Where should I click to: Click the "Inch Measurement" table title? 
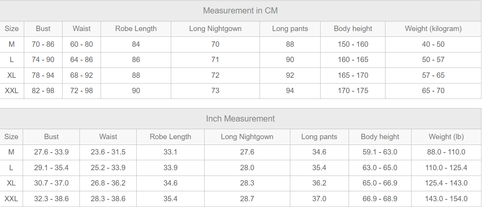pos(240,119)
